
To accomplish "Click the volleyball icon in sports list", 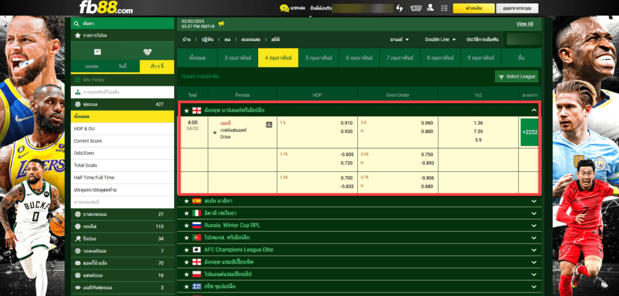I will [x=78, y=251].
